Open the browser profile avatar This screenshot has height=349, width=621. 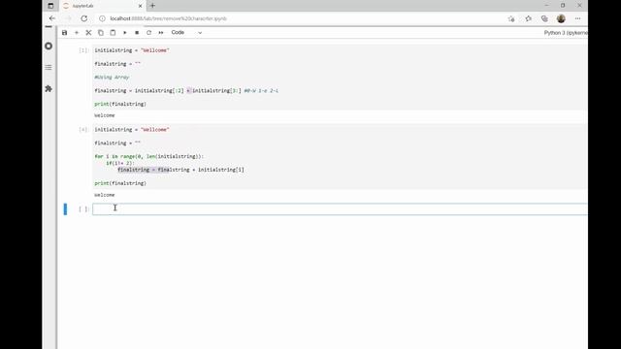pos(561,18)
